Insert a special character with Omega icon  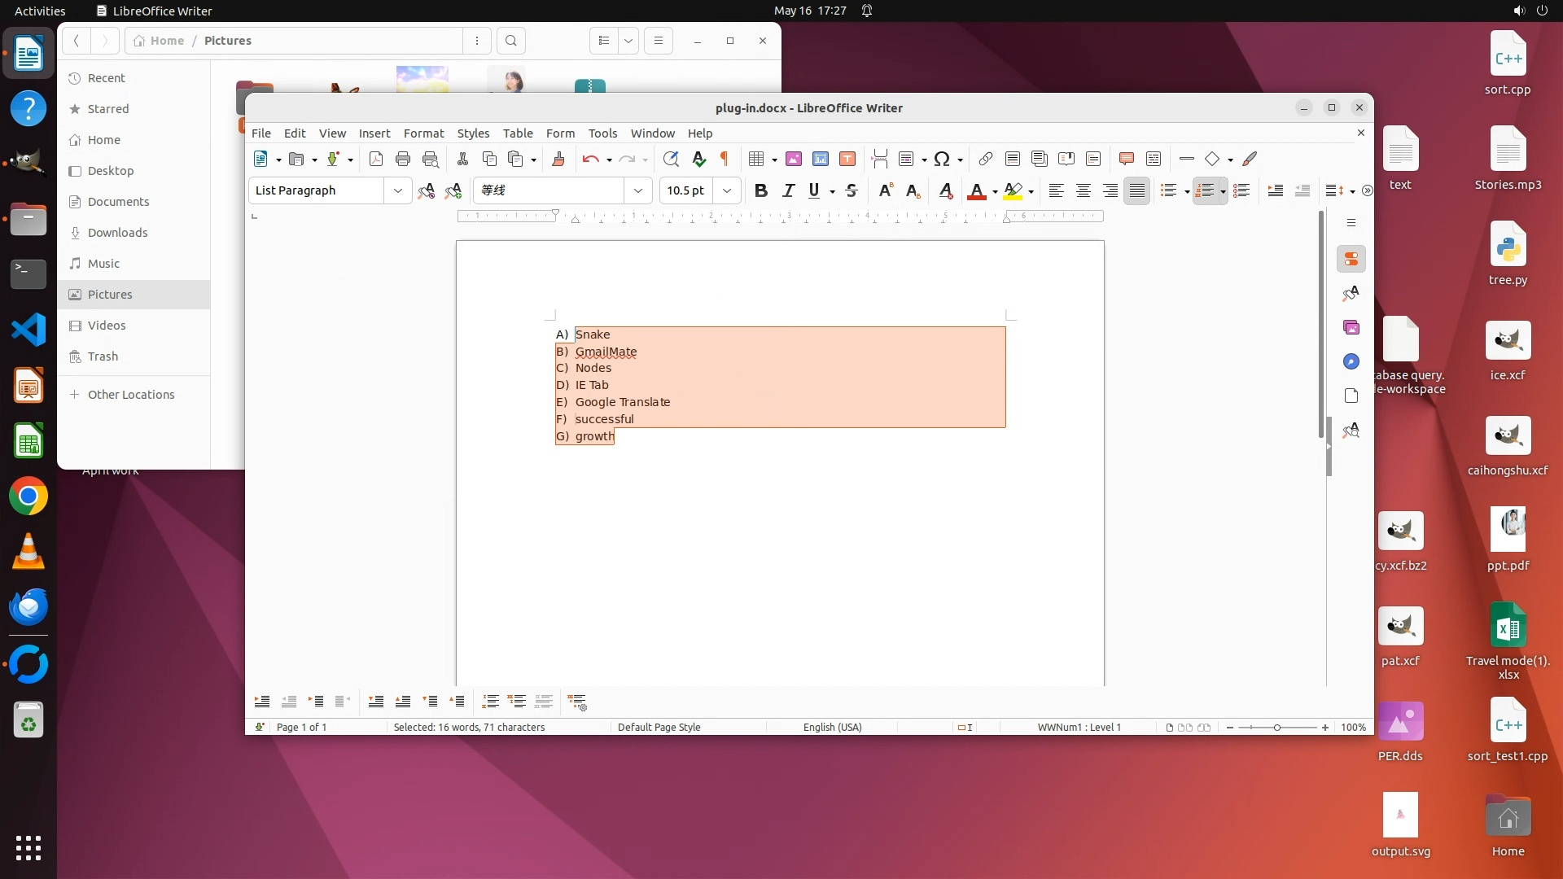coord(942,159)
